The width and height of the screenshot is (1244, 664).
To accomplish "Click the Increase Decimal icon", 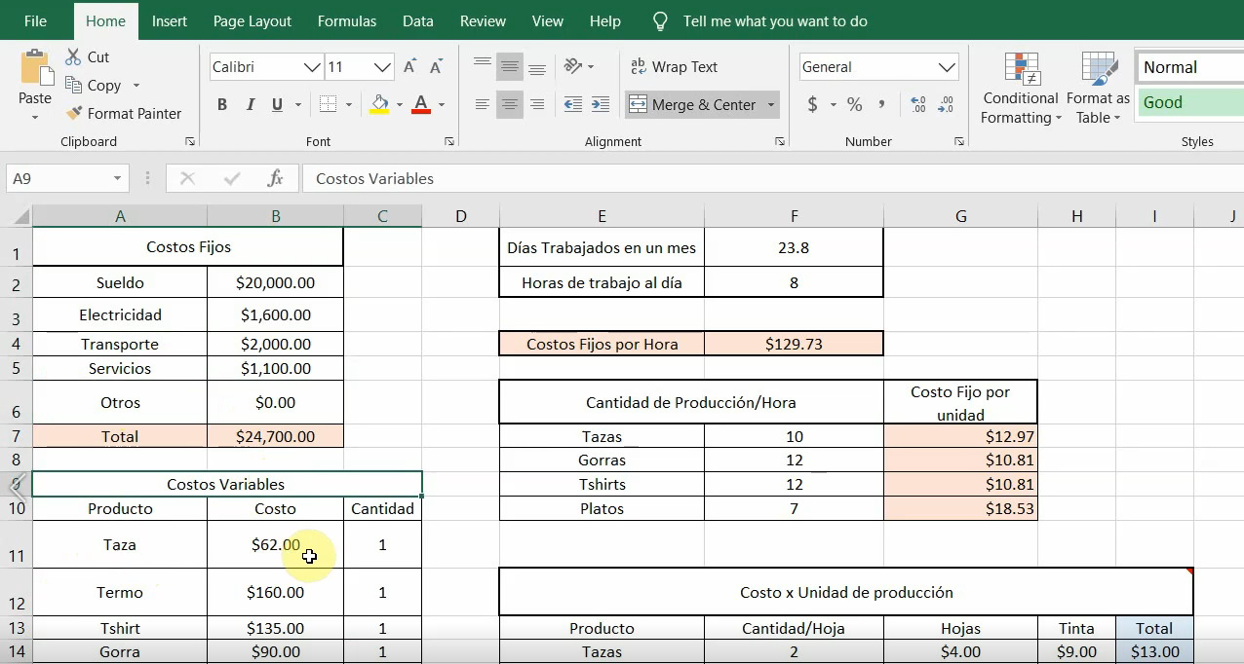I will 917,104.
